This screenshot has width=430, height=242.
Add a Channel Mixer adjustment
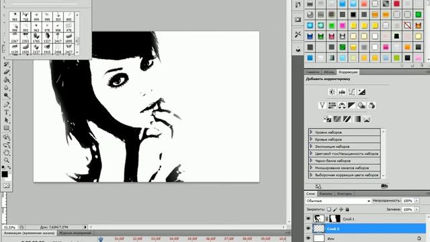372,106
